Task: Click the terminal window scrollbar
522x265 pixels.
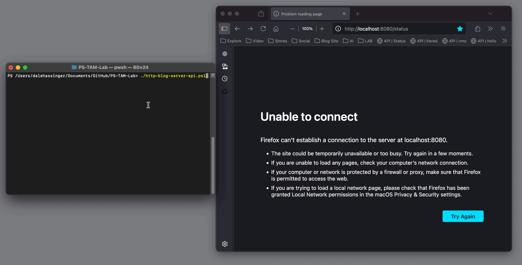Action: tap(213, 164)
